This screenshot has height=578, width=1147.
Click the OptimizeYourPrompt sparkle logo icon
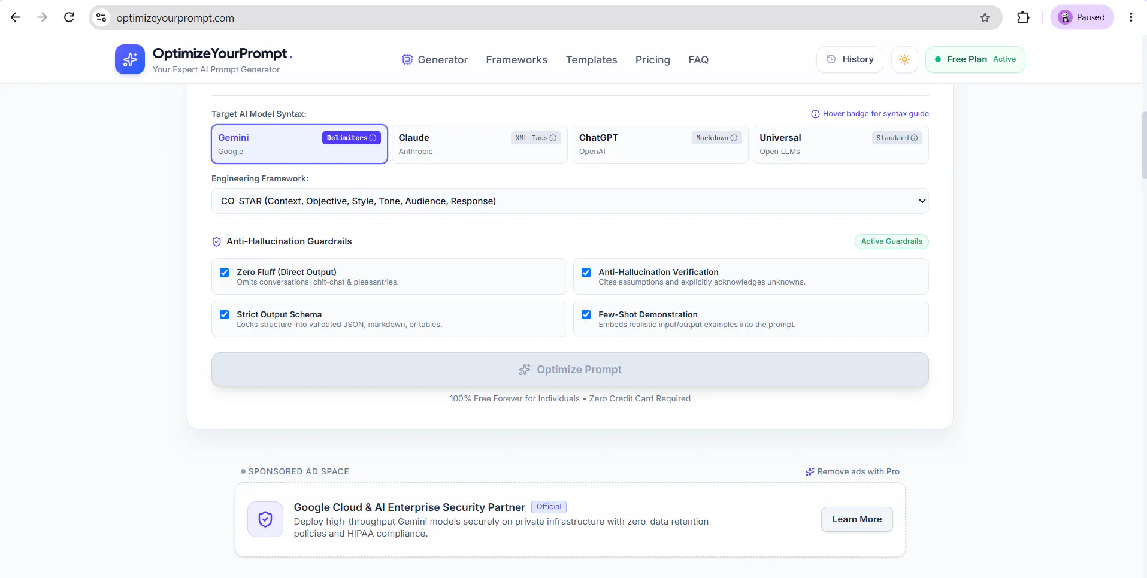[x=130, y=59]
